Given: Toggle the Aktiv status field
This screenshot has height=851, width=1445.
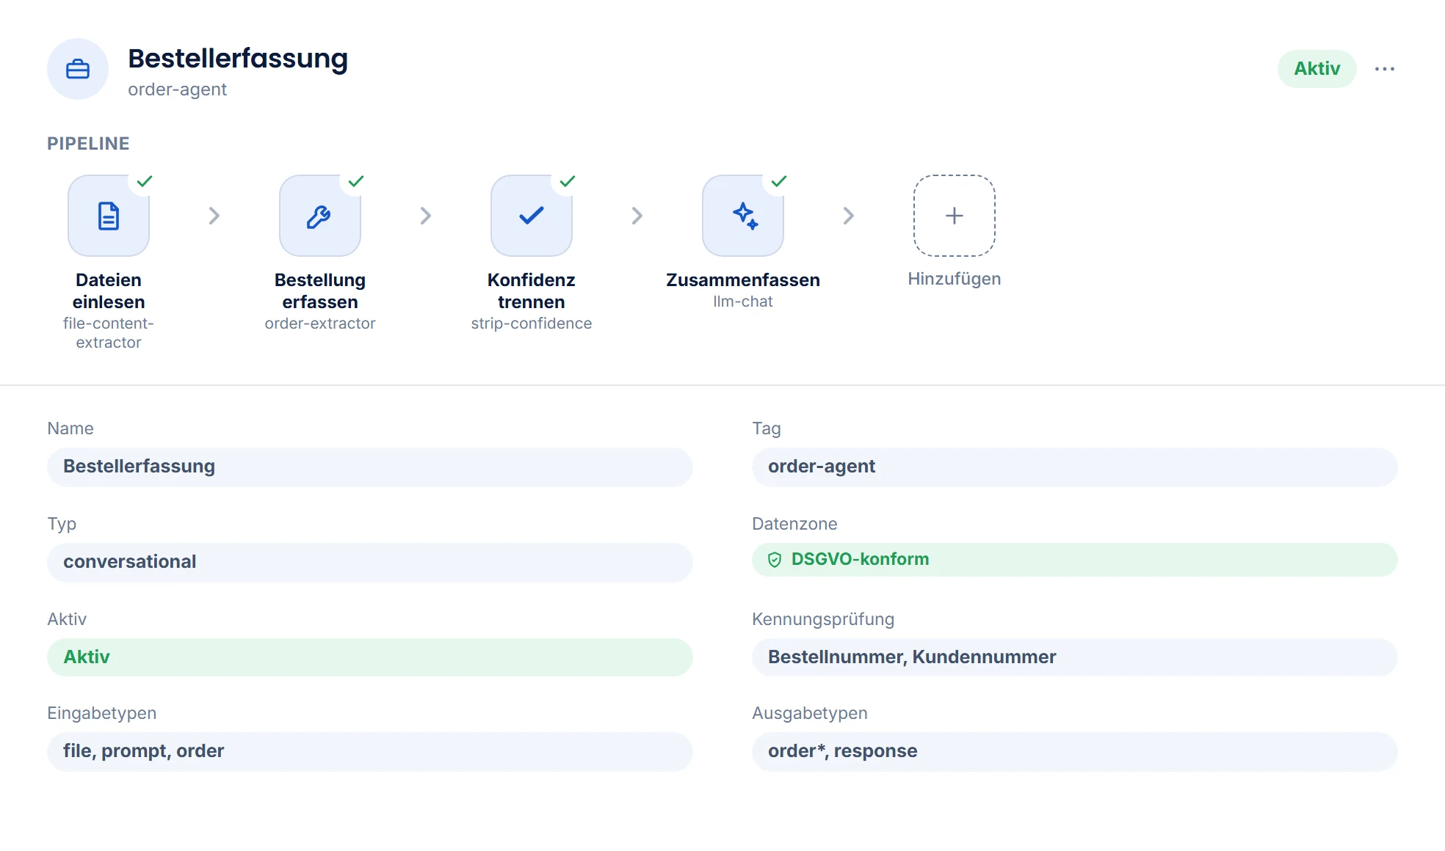Looking at the screenshot, I should (370, 657).
